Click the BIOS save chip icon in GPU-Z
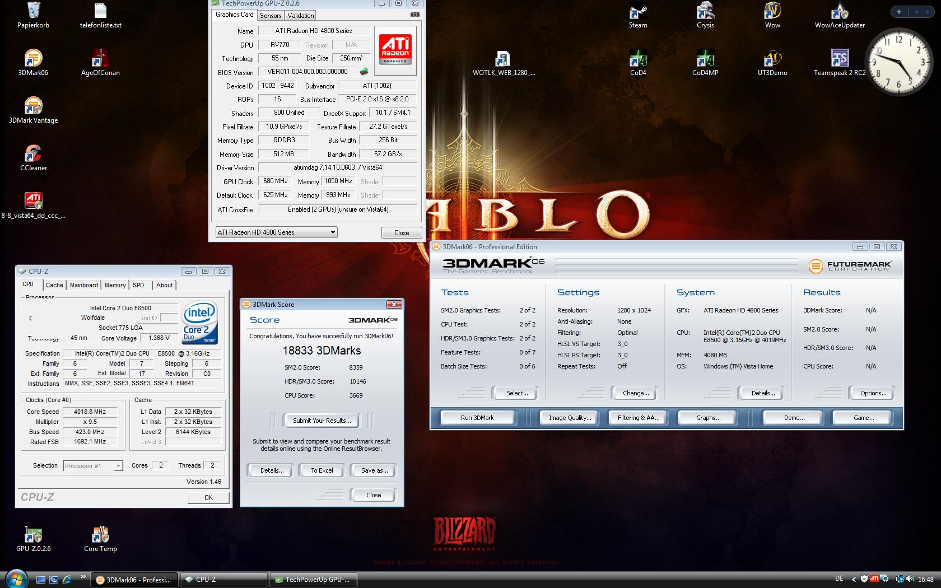941x588 pixels. coord(364,72)
